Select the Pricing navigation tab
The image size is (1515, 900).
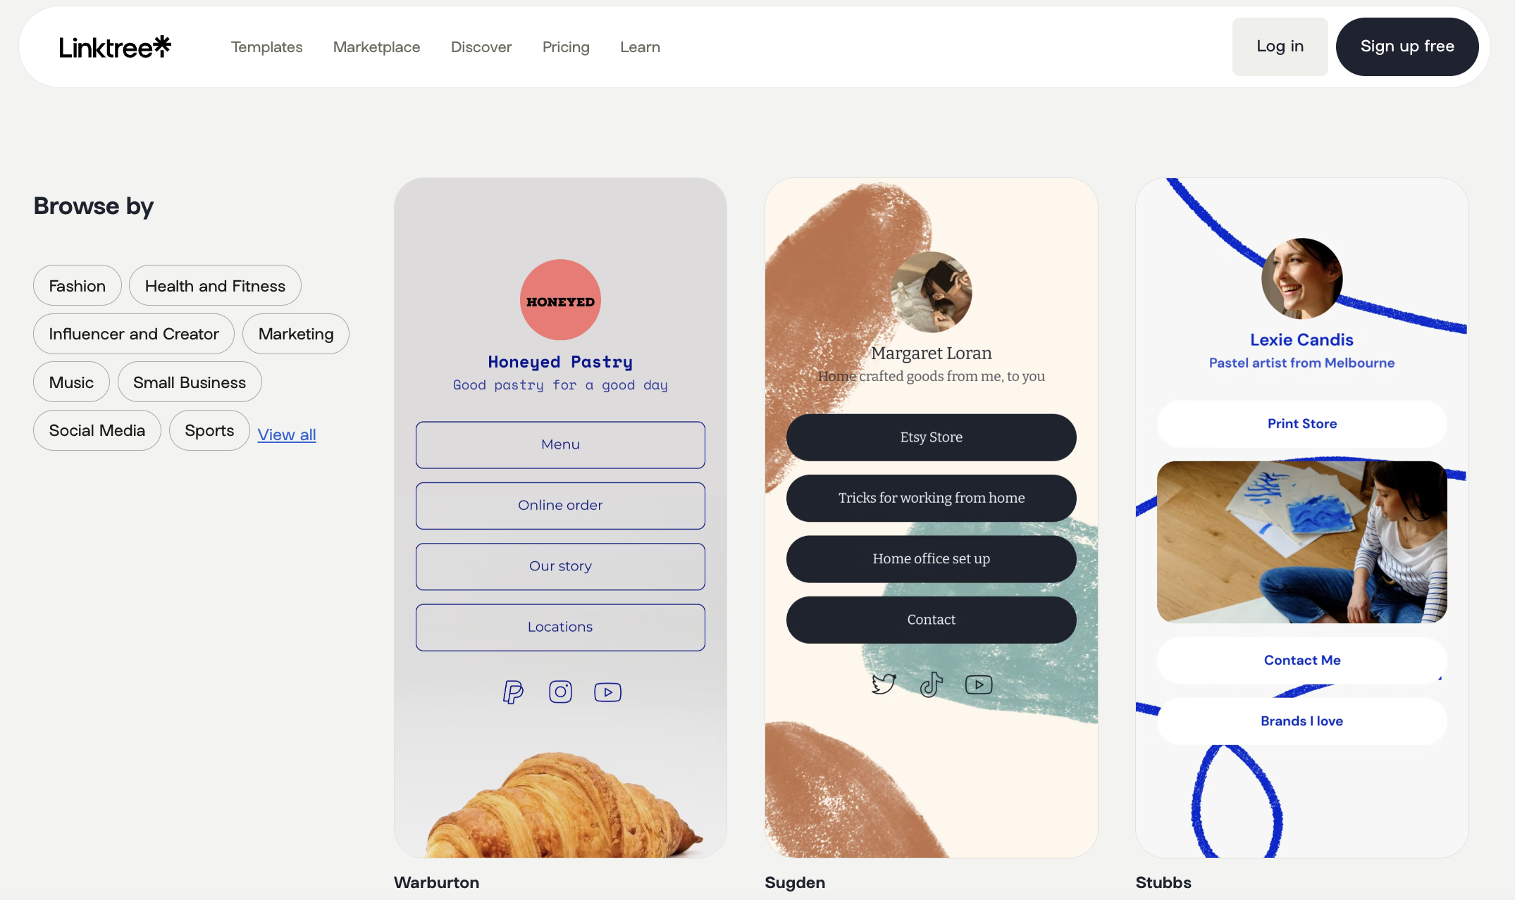[x=565, y=46]
